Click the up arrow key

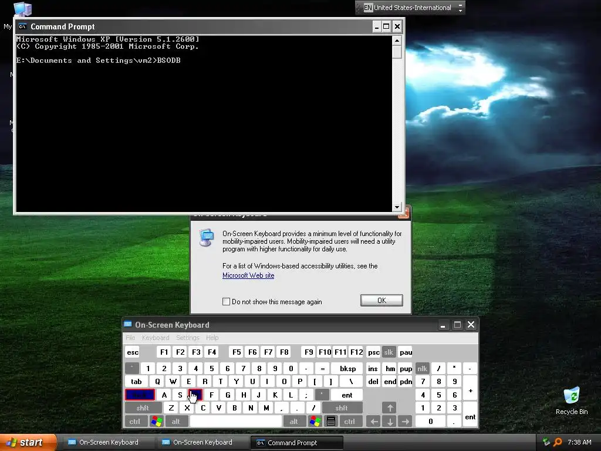coord(390,408)
